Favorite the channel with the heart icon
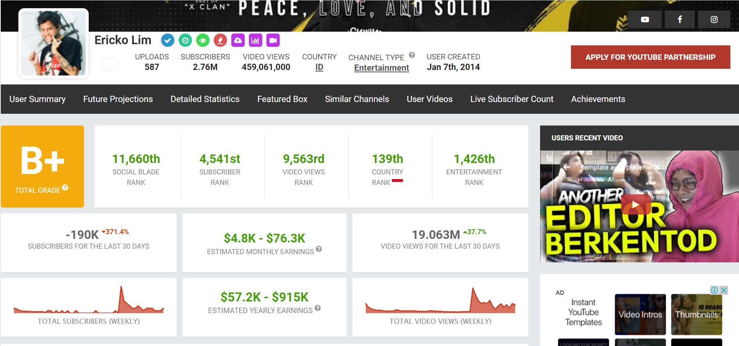Viewport: 739px width, 346px height. (109, 64)
